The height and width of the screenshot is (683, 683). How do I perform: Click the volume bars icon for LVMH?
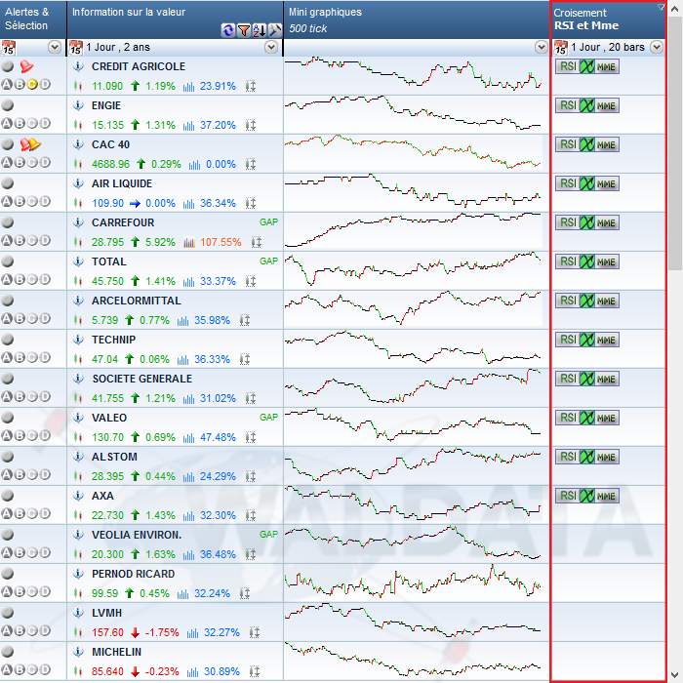(192, 633)
